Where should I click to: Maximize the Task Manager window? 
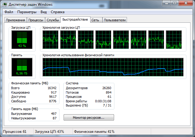pos(174,4)
